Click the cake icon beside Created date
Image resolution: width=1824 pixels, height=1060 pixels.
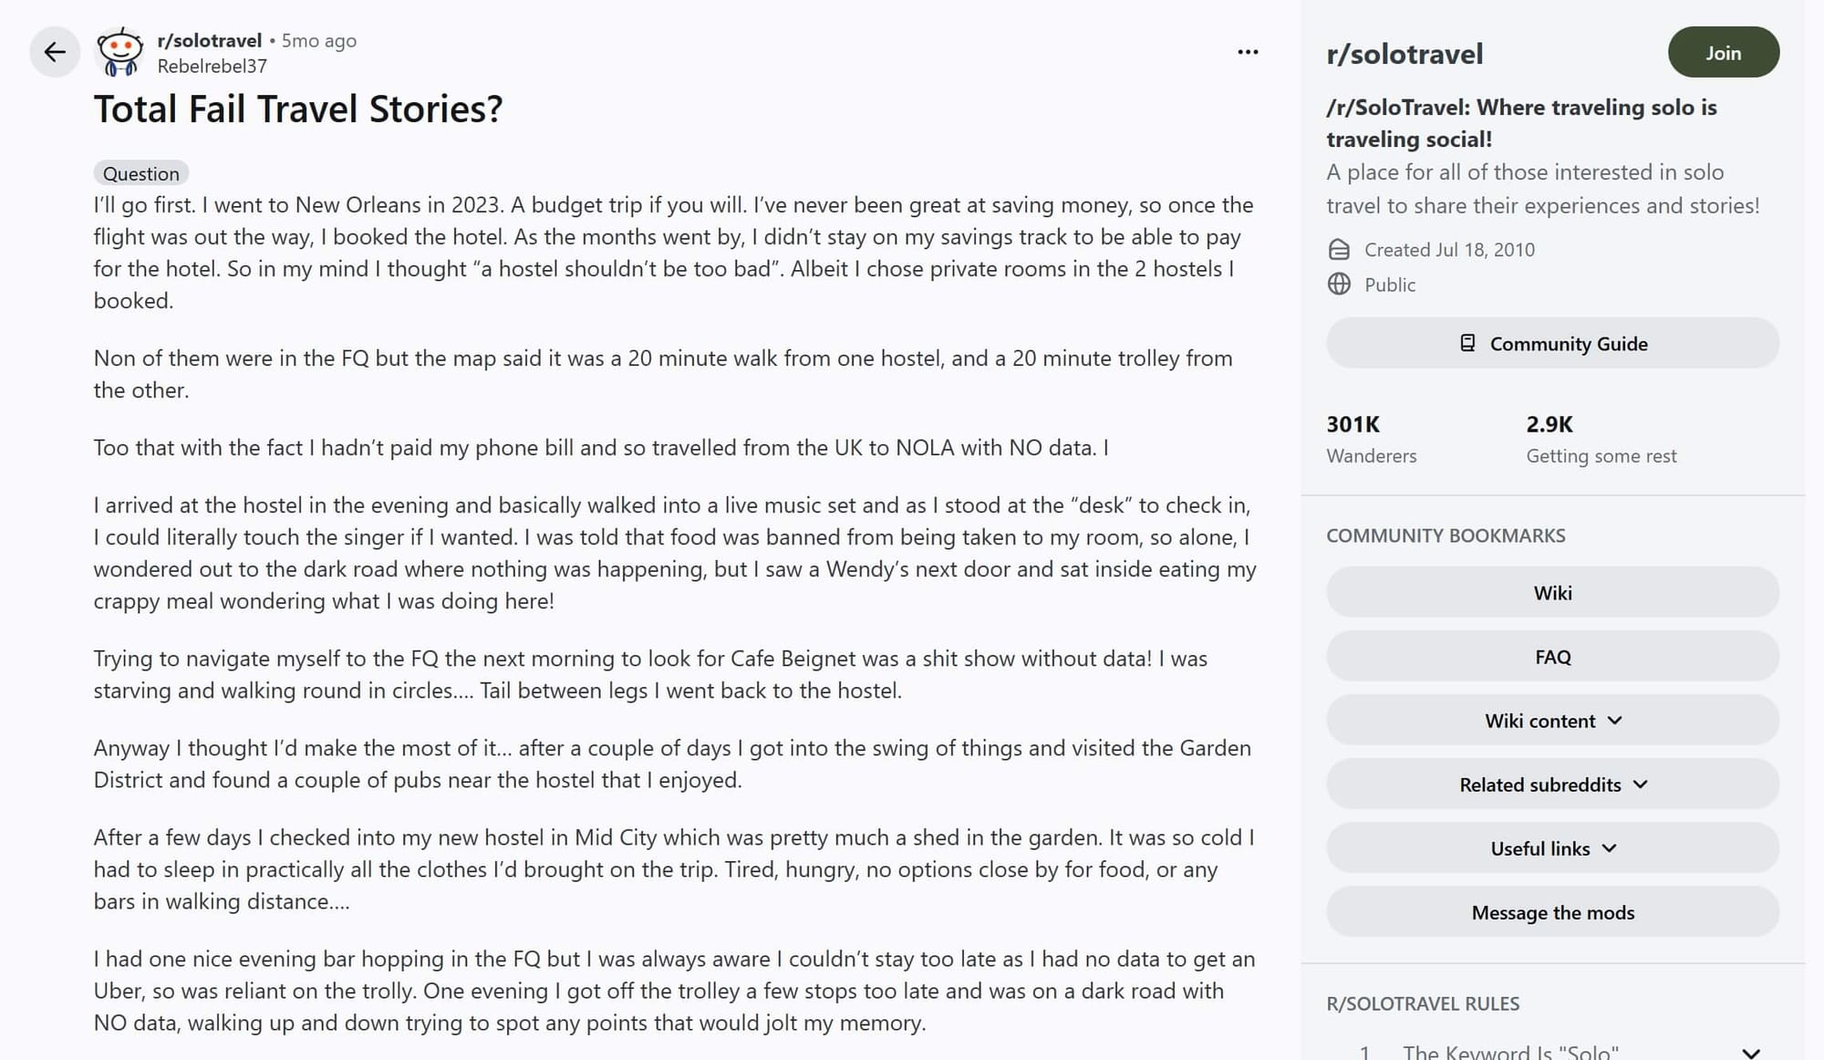coord(1339,250)
